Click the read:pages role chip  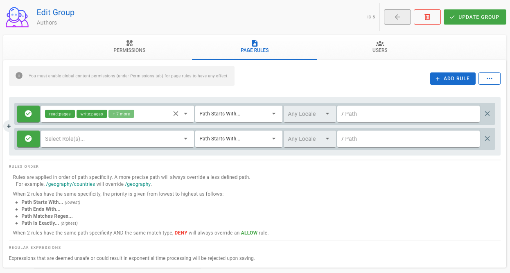[60, 114]
